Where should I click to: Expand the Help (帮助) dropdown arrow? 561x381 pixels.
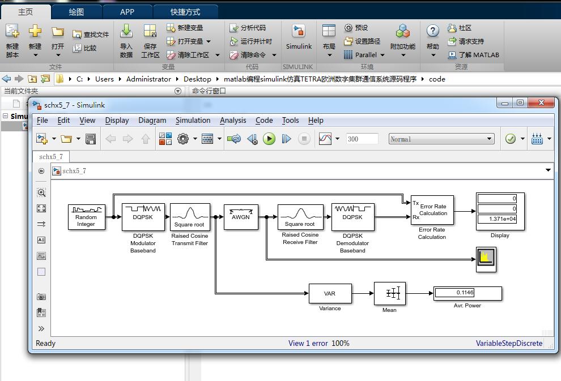[433, 55]
